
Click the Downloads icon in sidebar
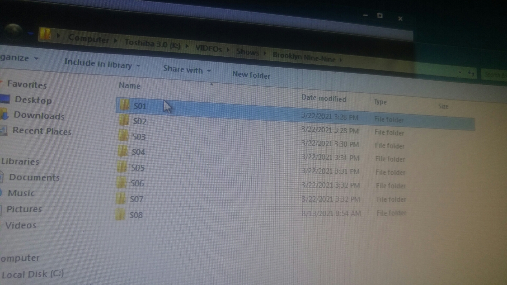[5, 115]
